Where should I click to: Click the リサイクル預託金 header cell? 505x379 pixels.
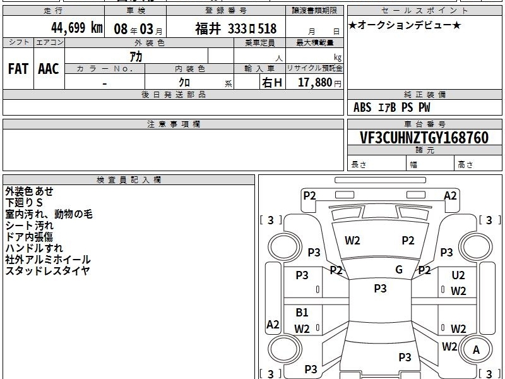click(x=314, y=69)
